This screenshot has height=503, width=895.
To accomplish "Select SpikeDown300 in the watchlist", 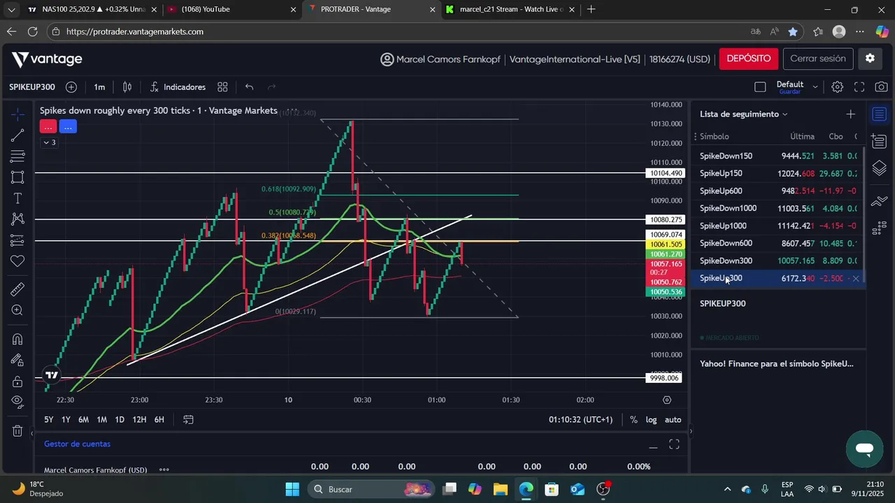I will pyautogui.click(x=778, y=261).
